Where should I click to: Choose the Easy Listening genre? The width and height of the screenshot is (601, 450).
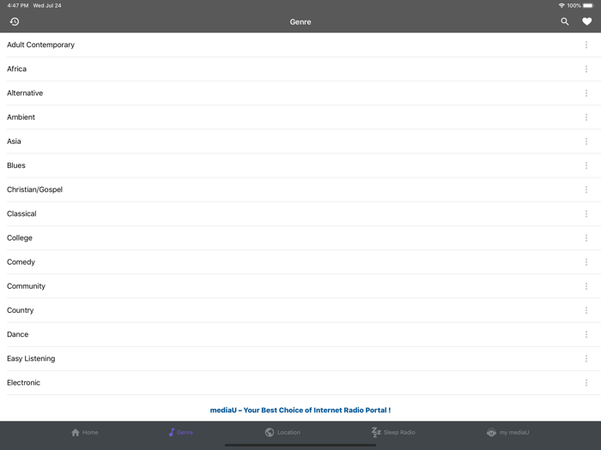[300, 358]
